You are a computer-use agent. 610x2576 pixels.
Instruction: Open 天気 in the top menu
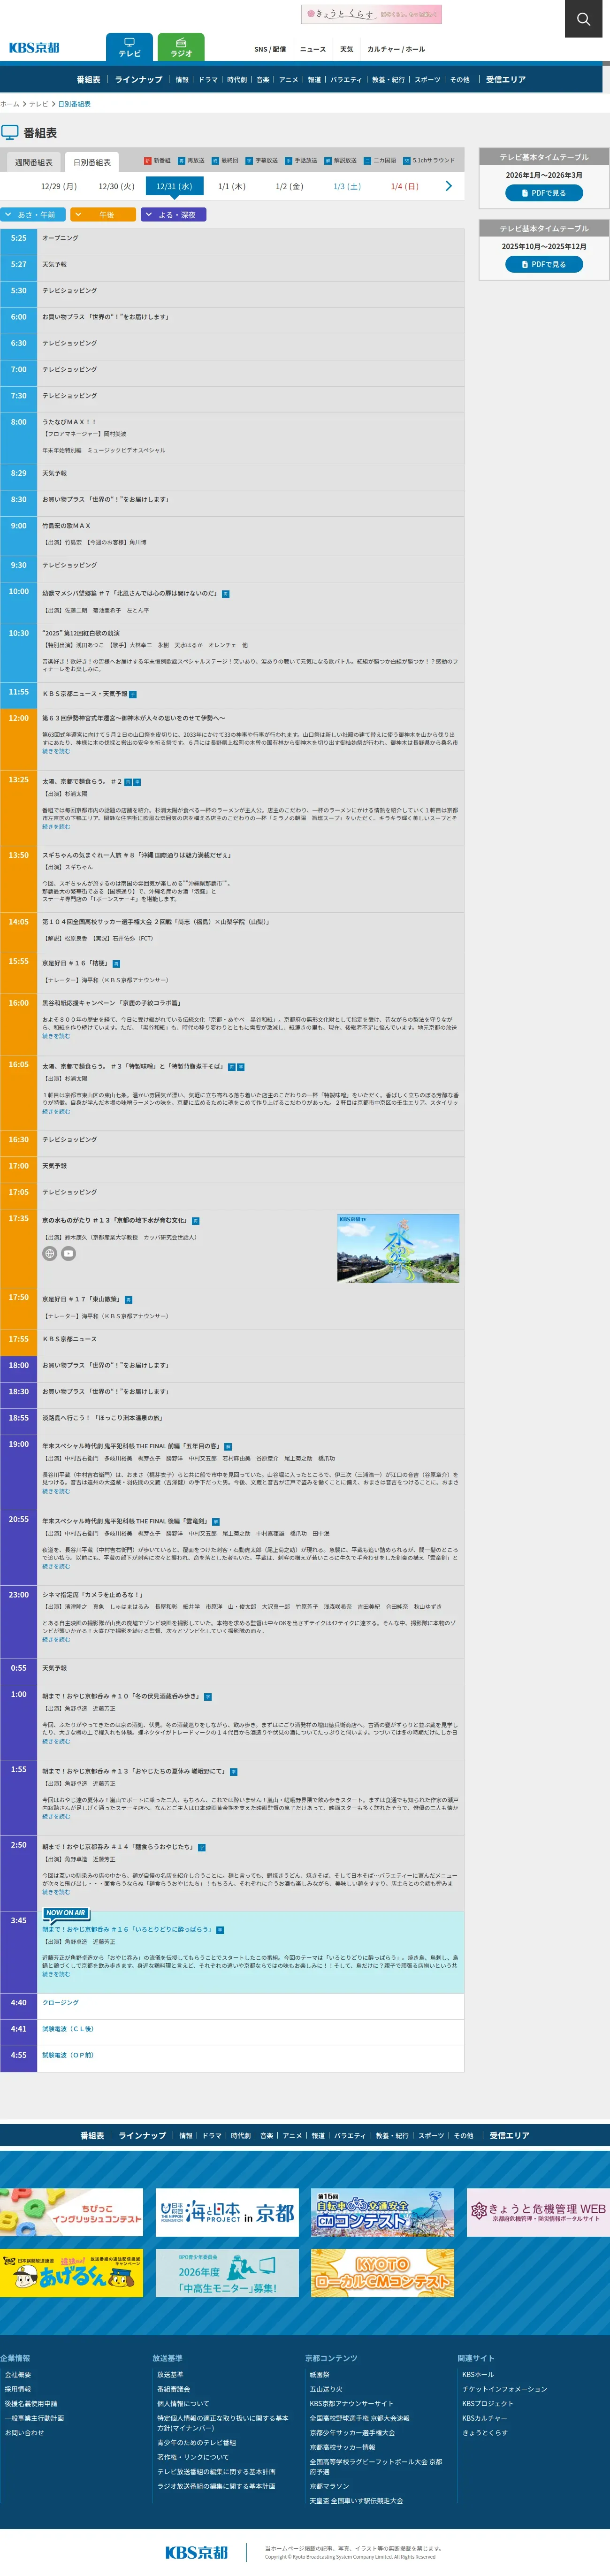tap(346, 49)
